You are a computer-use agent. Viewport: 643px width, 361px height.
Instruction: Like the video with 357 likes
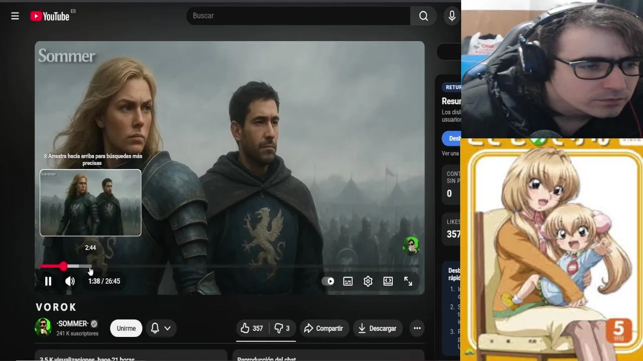(x=252, y=328)
